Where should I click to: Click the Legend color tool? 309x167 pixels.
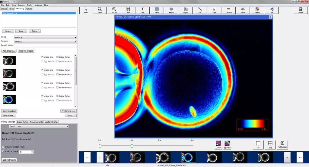[257, 10]
